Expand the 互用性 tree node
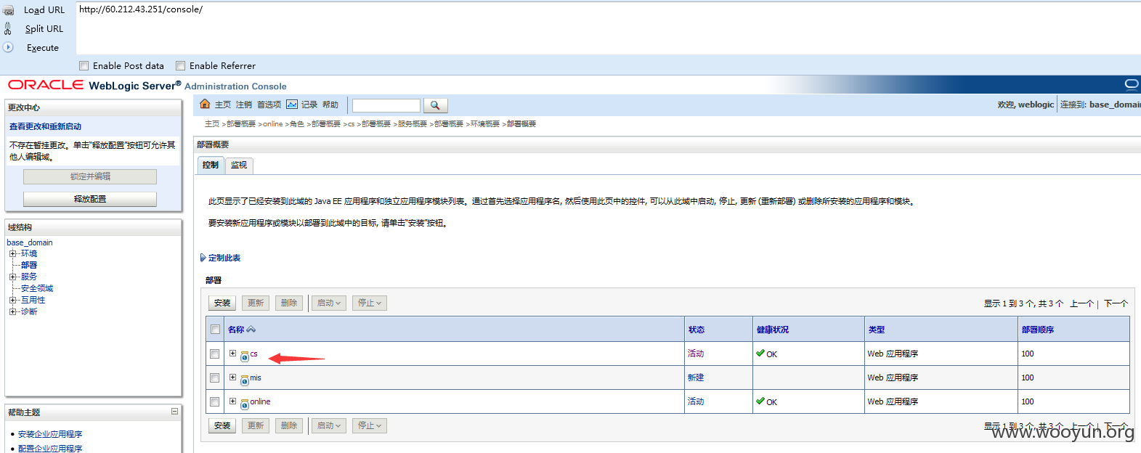The image size is (1141, 453). (12, 300)
